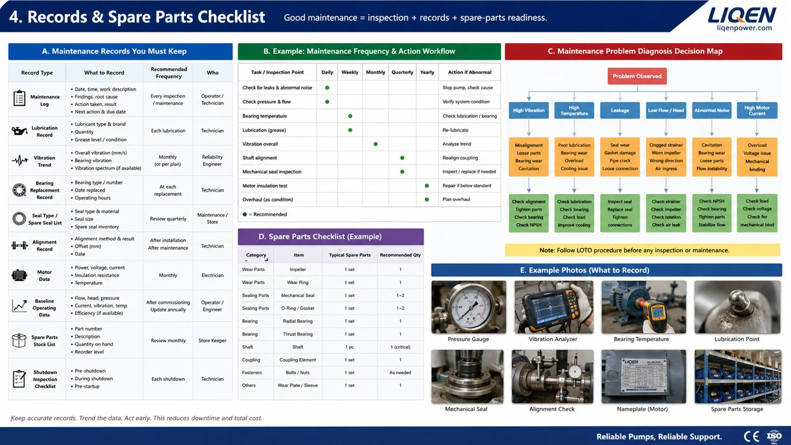791x445 pixels.
Task: Click the Bearing Replacement Record bearing icon
Action: 19,190
